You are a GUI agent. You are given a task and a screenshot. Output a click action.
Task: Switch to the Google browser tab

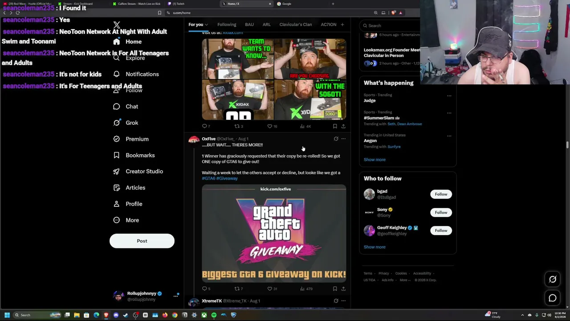point(302,4)
